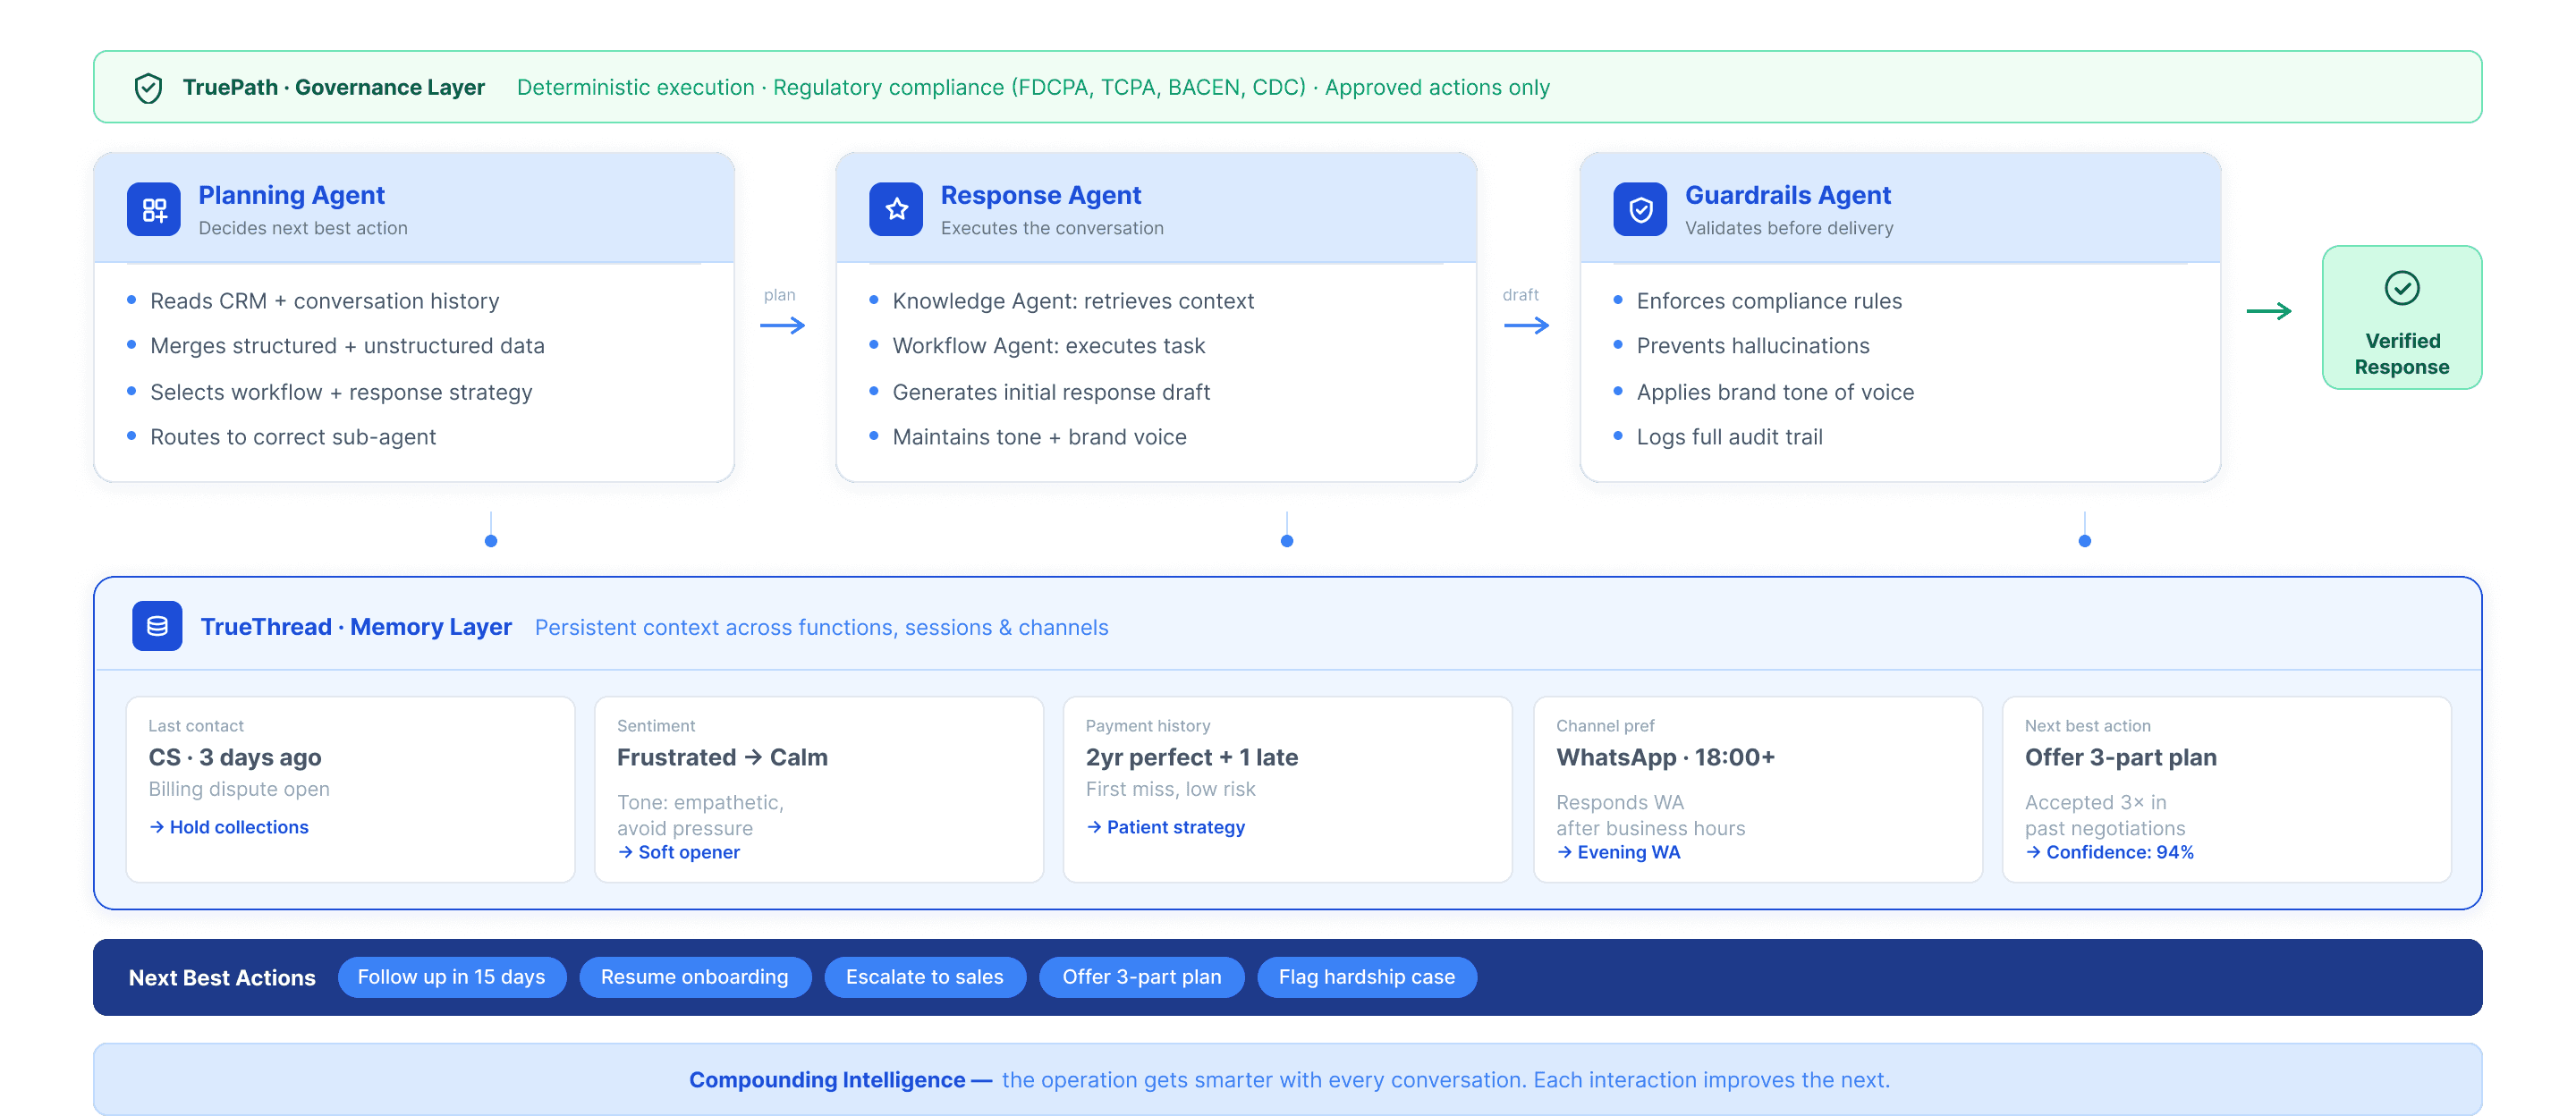
Task: Click the plan arrow between agents
Action: 782,325
